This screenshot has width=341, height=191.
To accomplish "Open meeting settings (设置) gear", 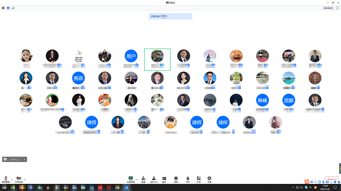I will [209, 179].
